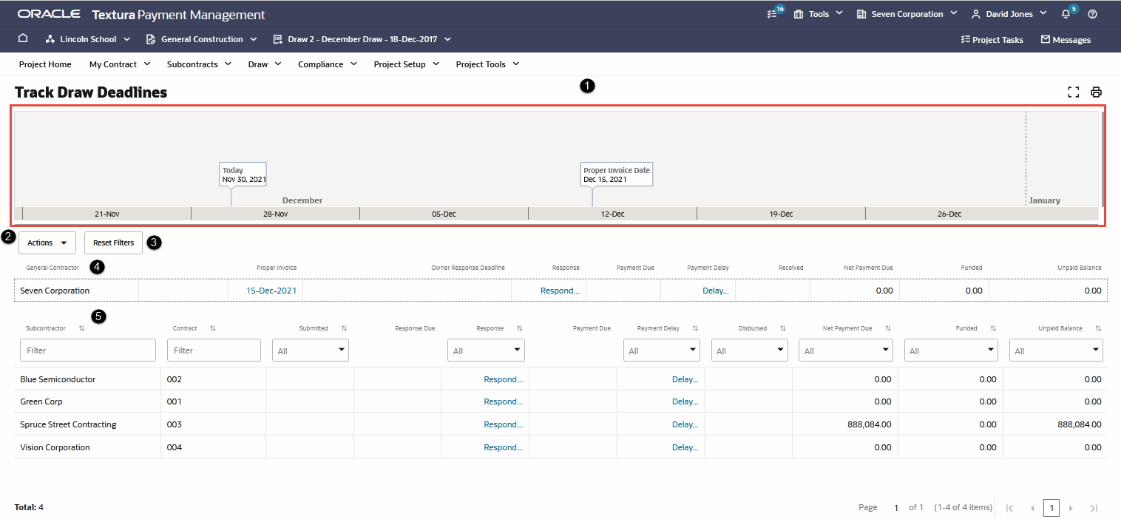Image resolution: width=1121 pixels, height=522 pixels.
Task: Click current page number 1 box
Action: click(1051, 508)
